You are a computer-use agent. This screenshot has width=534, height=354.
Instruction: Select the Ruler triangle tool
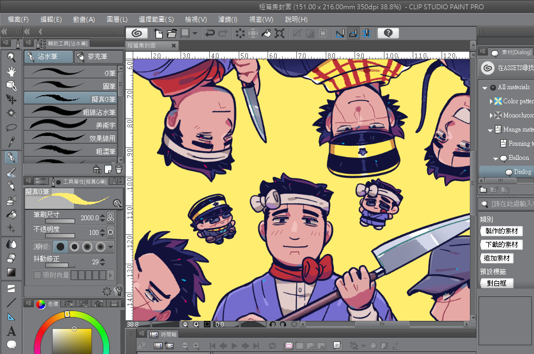11,317
